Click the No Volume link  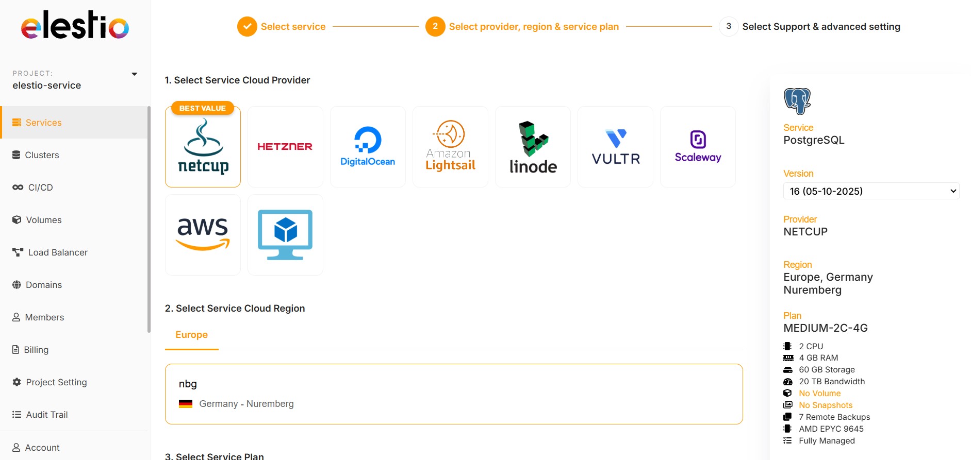[819, 393]
